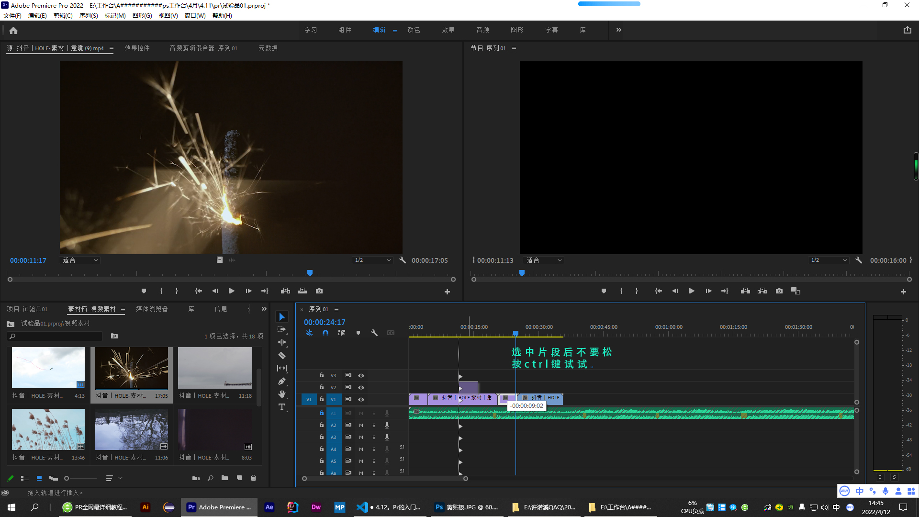Enable voice-over record on A2
Viewport: 919px width, 517px height.
pyautogui.click(x=387, y=425)
